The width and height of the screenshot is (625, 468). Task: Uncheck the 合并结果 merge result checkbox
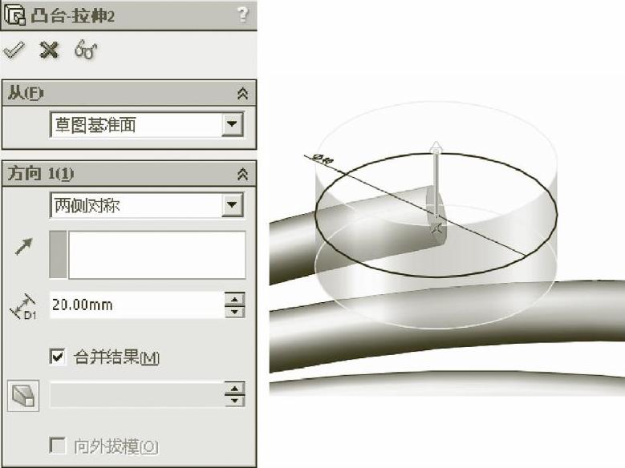point(58,357)
